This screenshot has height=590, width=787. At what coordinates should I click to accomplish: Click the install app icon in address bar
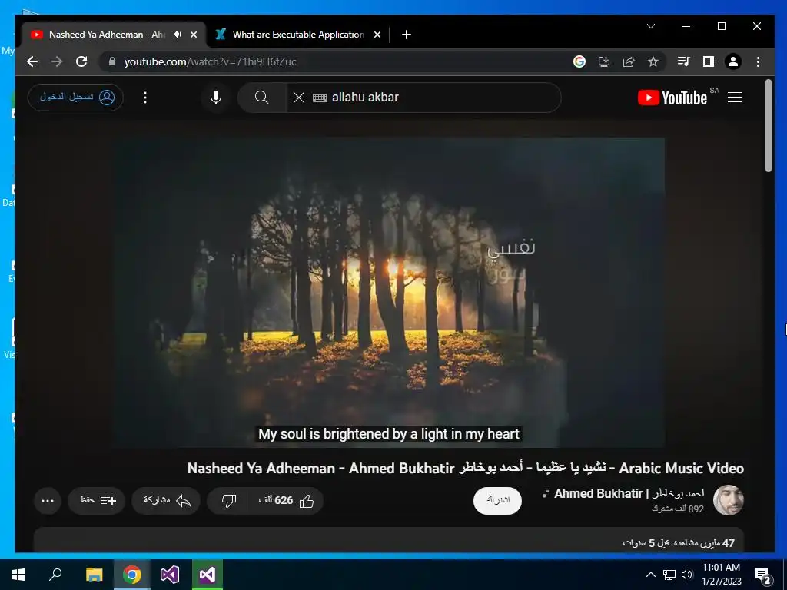[x=604, y=61]
